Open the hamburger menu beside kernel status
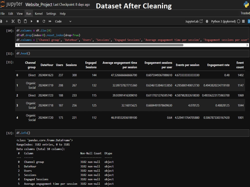250x187 pixels. (x=243, y=21)
